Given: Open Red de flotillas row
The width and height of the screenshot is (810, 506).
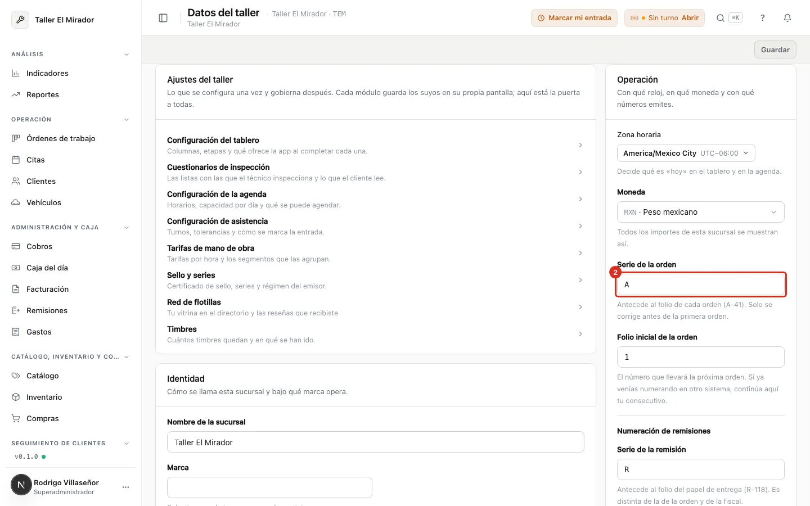Looking at the screenshot, I should pyautogui.click(x=375, y=307).
